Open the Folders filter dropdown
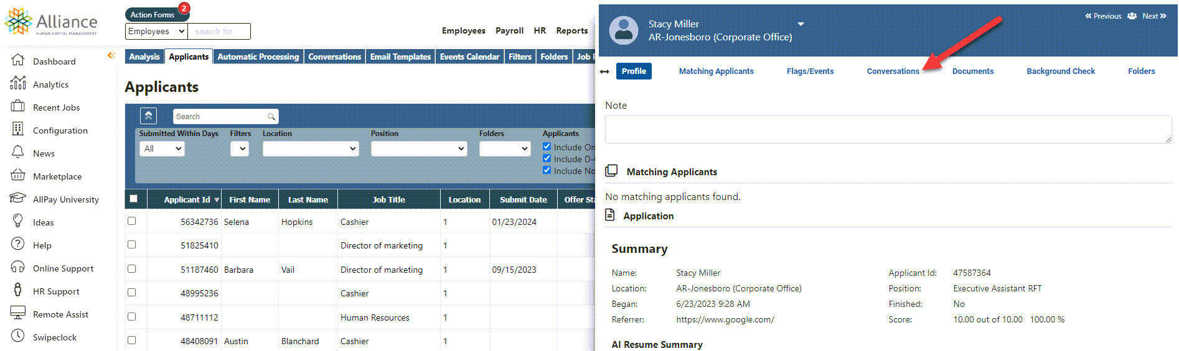1179x351 pixels. pyautogui.click(x=505, y=148)
